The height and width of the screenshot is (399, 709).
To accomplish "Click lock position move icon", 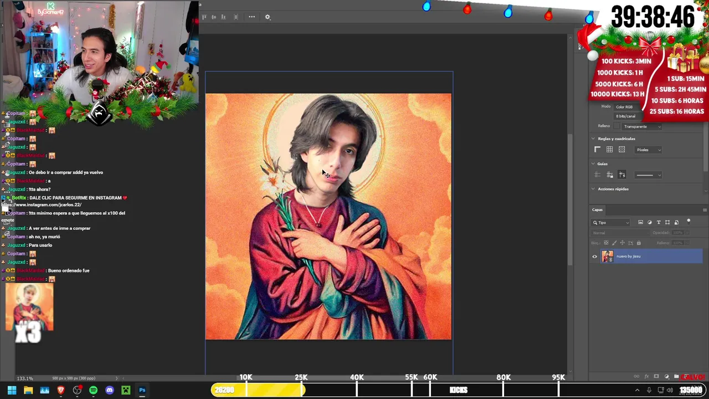I will point(623,243).
